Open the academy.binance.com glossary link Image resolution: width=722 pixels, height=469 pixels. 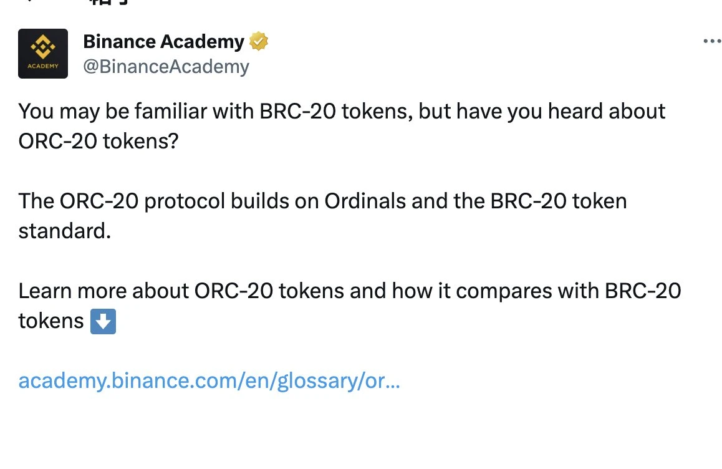pyautogui.click(x=209, y=380)
